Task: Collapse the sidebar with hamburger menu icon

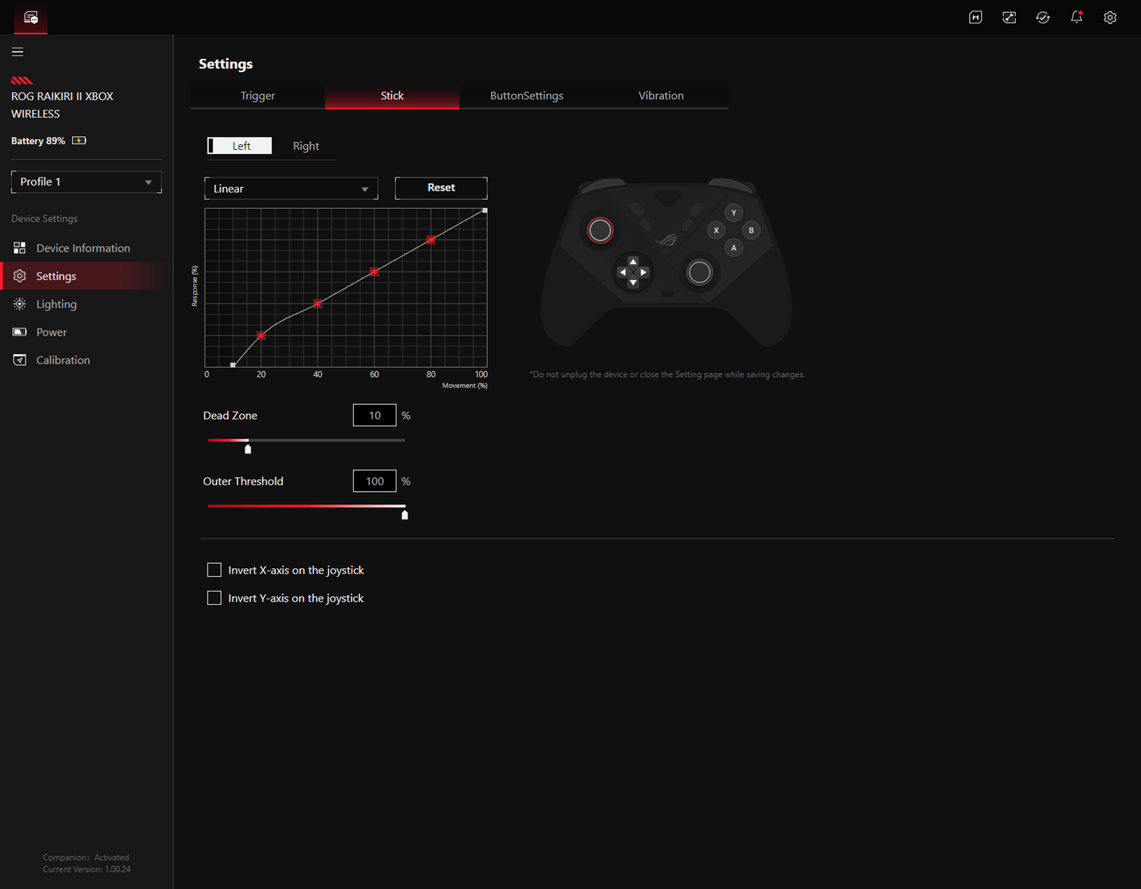Action: point(18,51)
